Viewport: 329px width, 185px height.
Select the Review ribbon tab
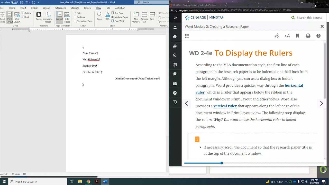[x=88, y=8]
